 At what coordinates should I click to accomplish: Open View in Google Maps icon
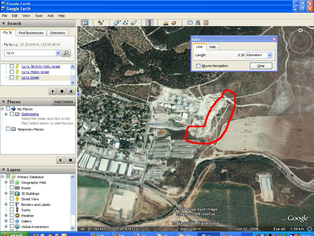(x=206, y=23)
